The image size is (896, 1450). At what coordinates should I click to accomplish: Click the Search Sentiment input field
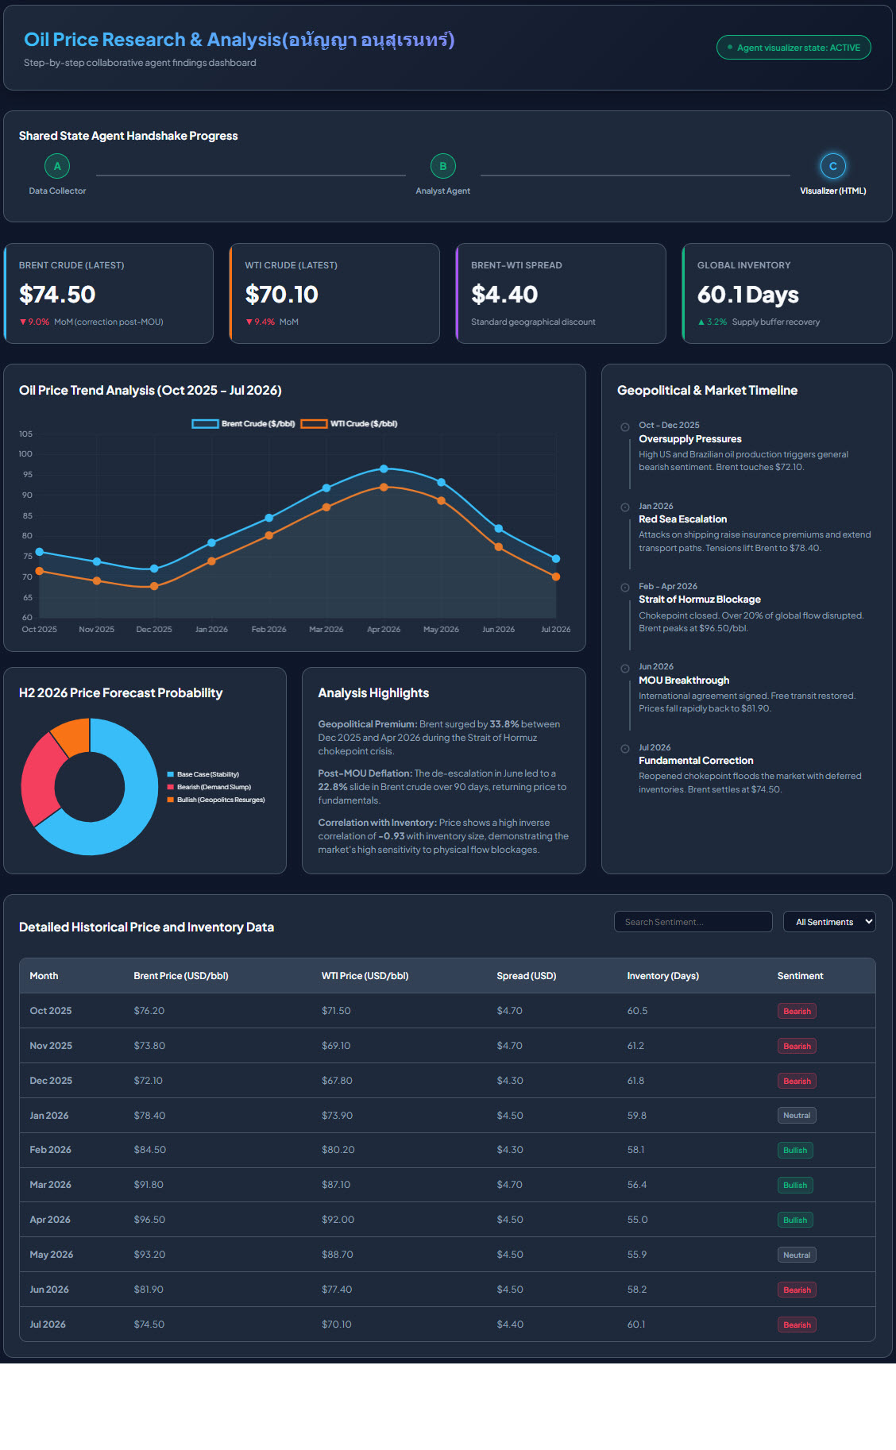(693, 922)
